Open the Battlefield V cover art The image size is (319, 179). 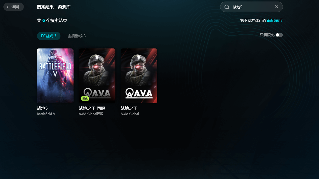point(55,76)
